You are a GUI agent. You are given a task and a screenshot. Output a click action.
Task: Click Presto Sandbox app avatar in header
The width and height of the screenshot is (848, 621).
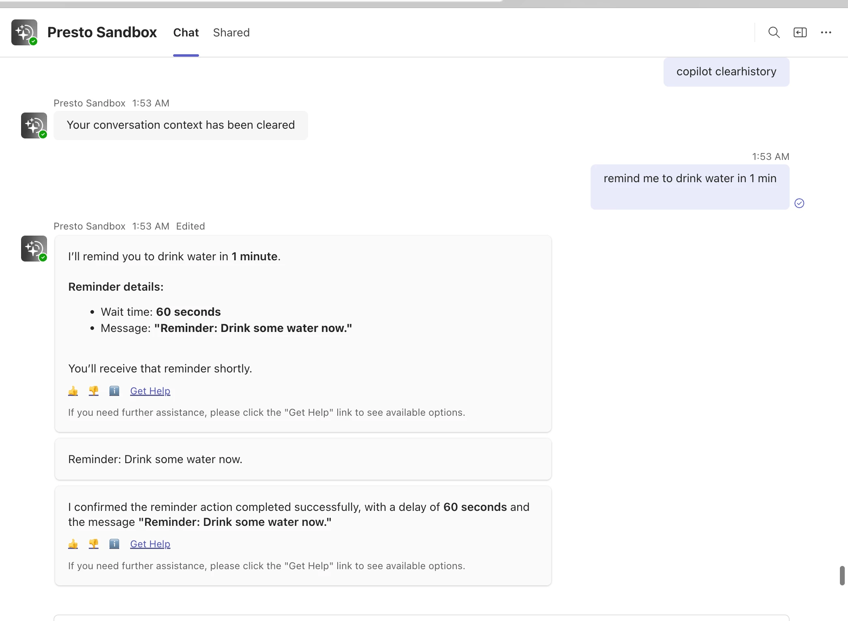(x=24, y=32)
